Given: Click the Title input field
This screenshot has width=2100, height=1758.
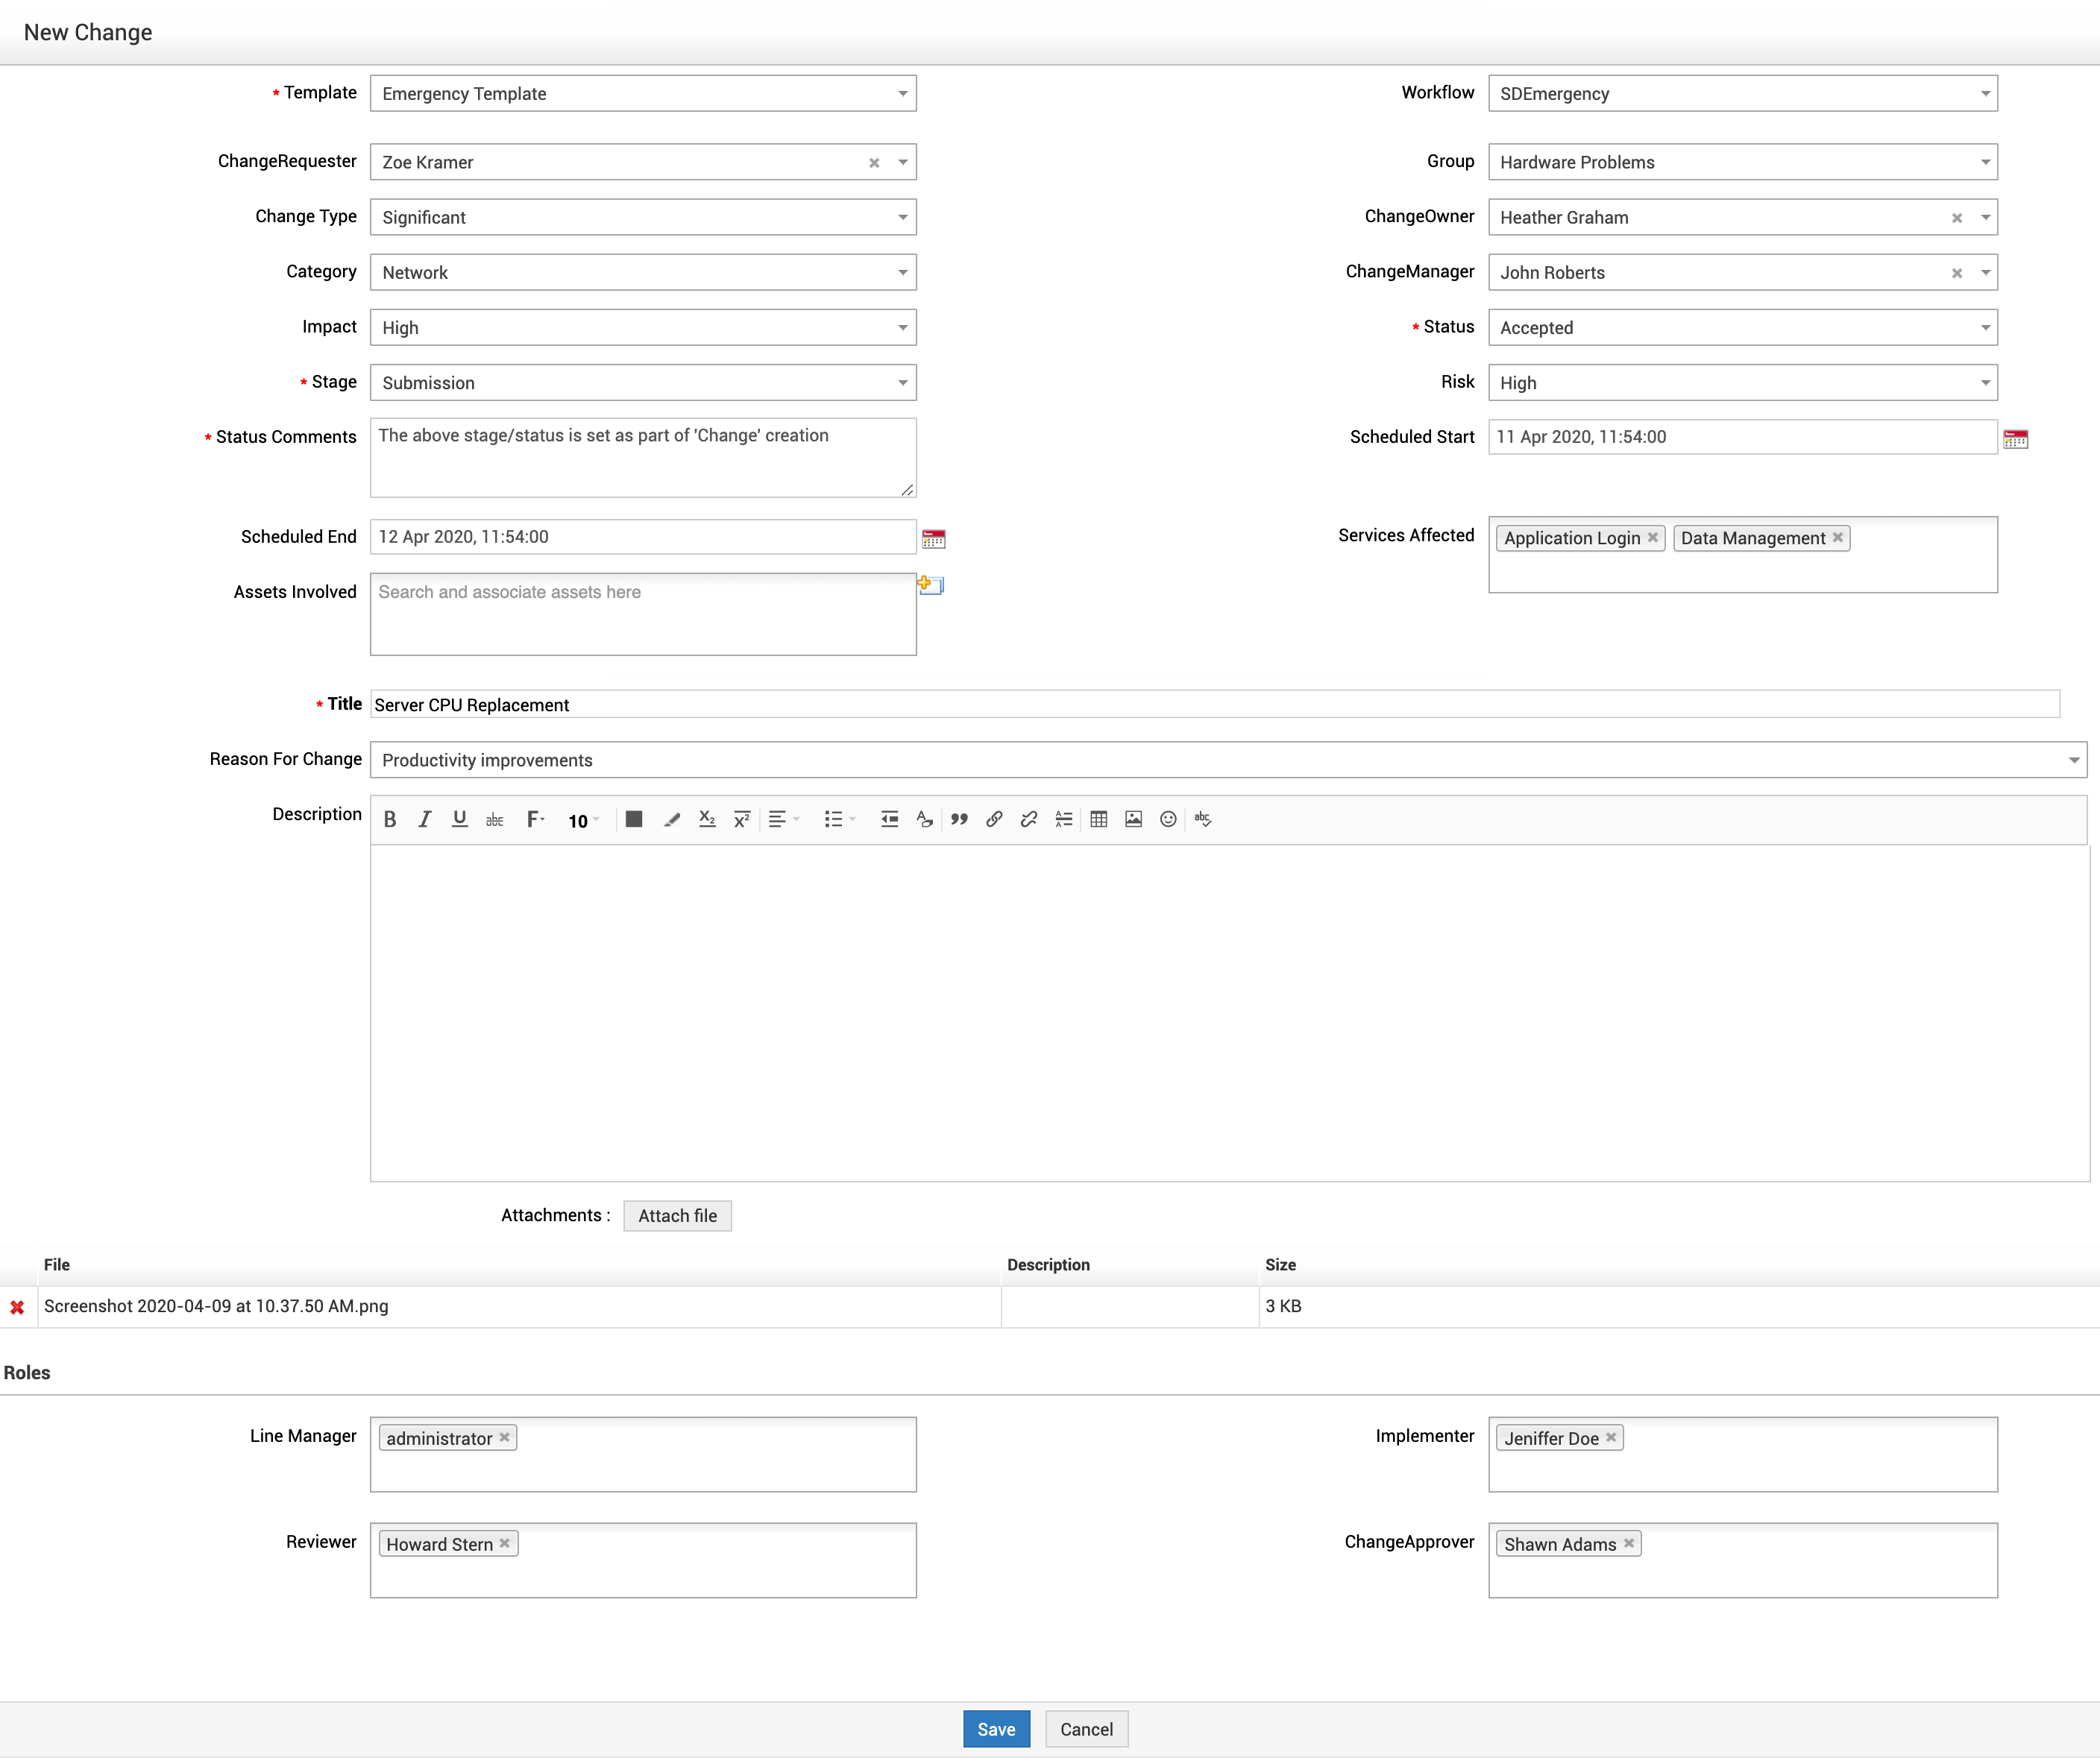Looking at the screenshot, I should point(1214,705).
